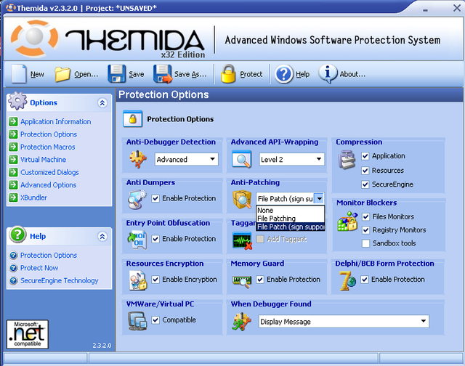465x366 pixels.
Task: Open Protection Macros in sidebar
Action: click(48, 147)
